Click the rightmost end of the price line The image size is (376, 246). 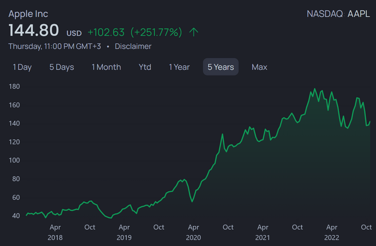pyautogui.click(x=370, y=122)
